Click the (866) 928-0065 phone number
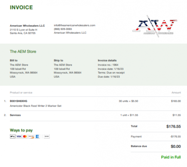187x167 pixels. pos(63,29)
